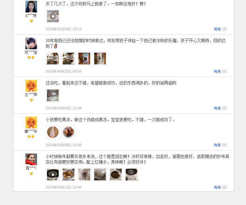This screenshot has height=205, width=246.
Task: Mark the 2019年05月08日 12:08 review as 有用
Action: 217,145
